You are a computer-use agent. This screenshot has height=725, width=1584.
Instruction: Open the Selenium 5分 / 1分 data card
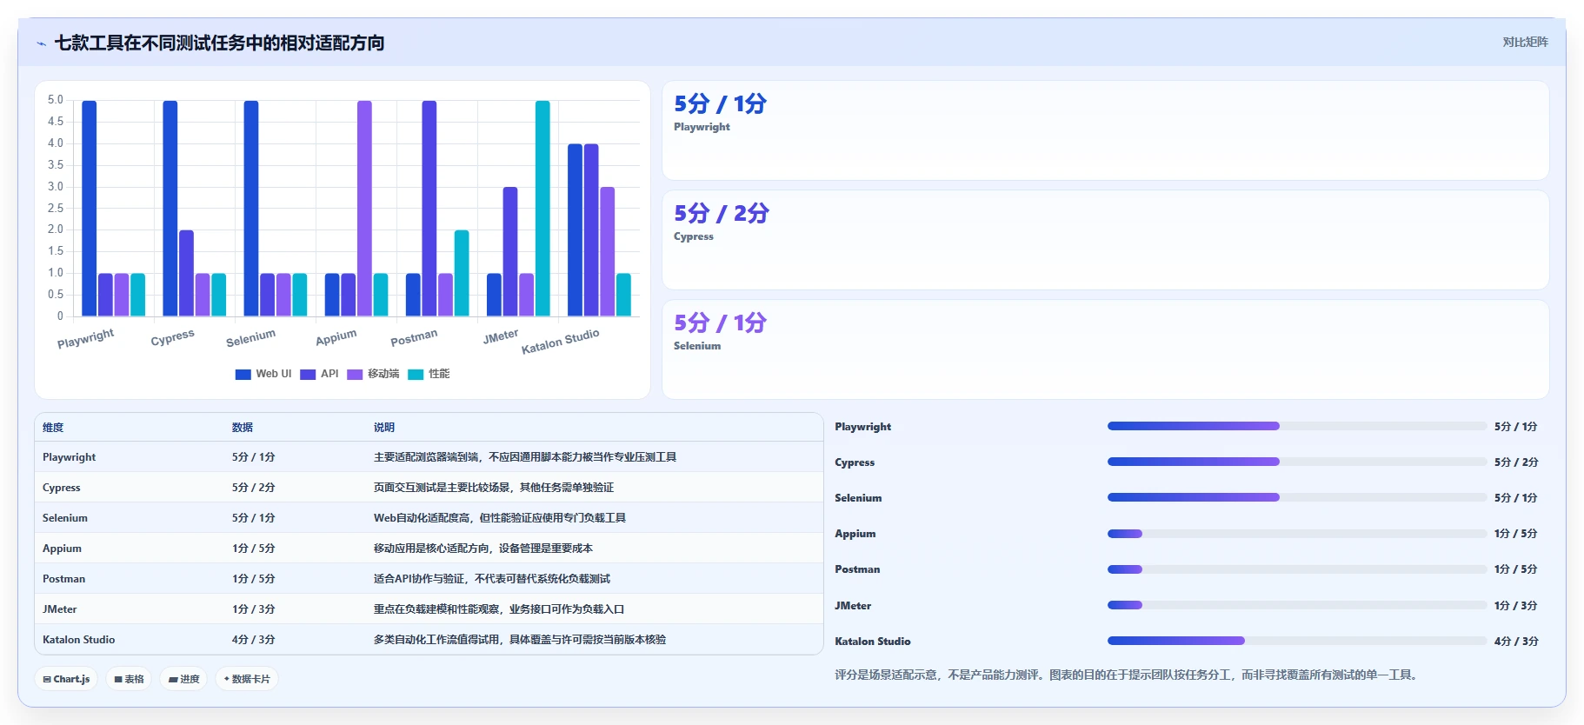tap(1105, 349)
